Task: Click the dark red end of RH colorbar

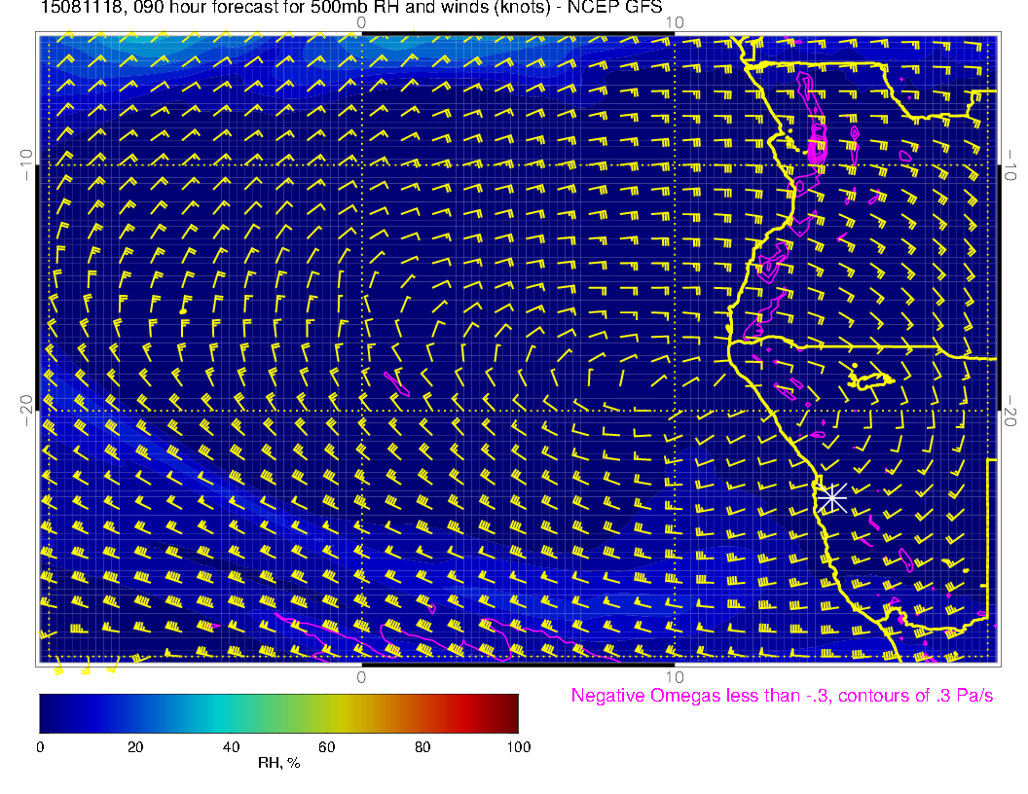Action: click(x=511, y=712)
